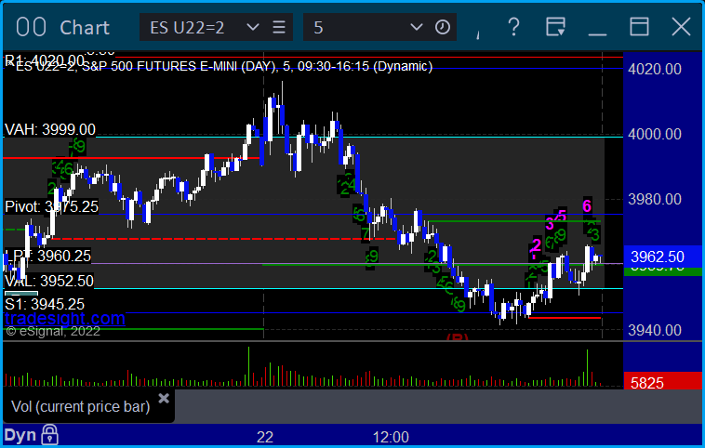705x448 pixels.
Task: Open the window layout dropdown icon
Action: click(x=556, y=27)
